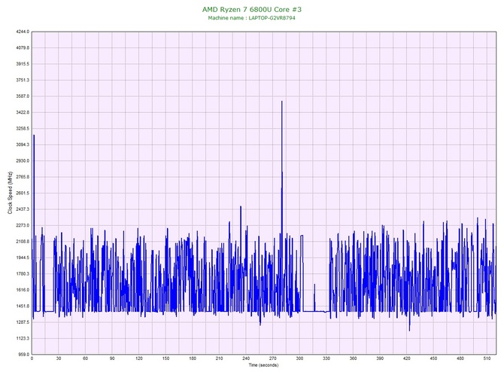The width and height of the screenshot is (504, 378).
Task: Click the 450 seconds tick label
Action: point(433,358)
